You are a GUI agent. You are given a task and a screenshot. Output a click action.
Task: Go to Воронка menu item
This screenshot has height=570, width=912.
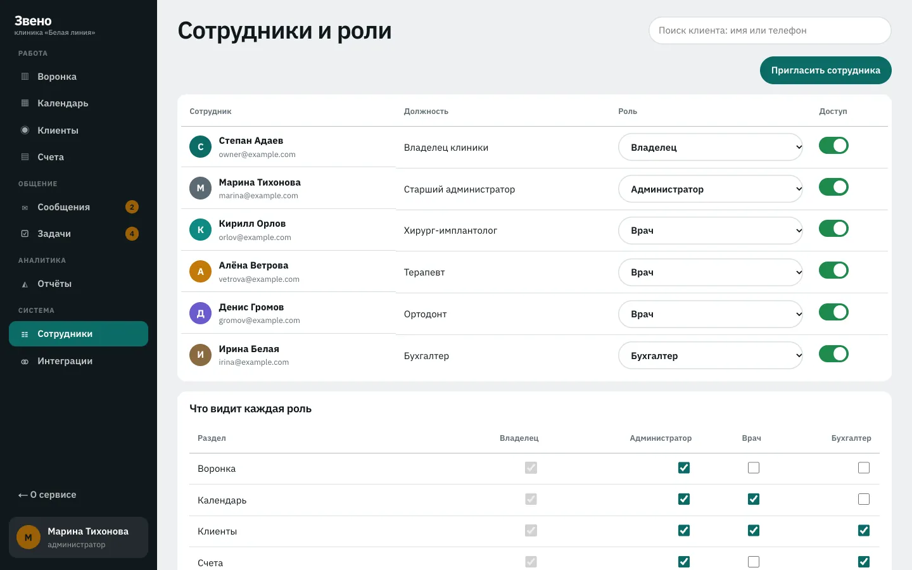point(79,77)
